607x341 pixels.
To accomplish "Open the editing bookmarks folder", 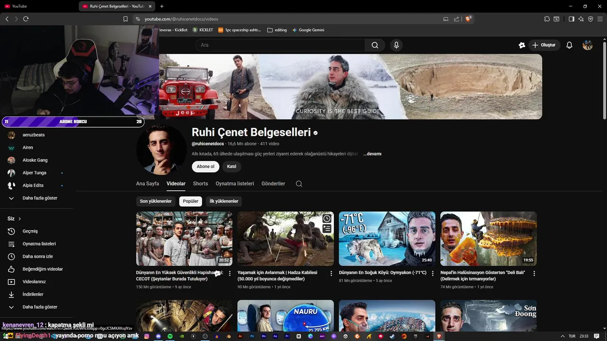I will [277, 30].
